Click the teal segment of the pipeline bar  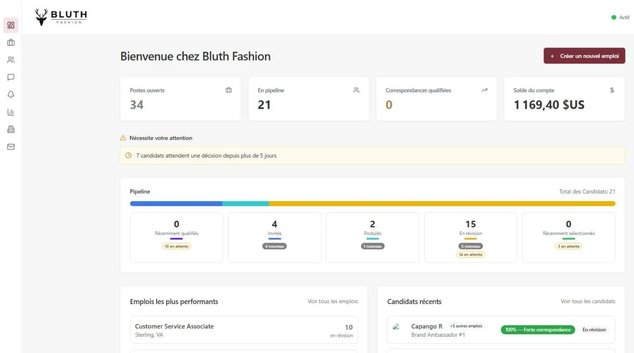click(x=246, y=204)
